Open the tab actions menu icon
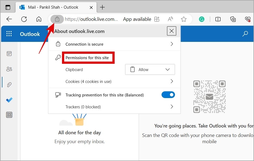 click(x=8, y=7)
